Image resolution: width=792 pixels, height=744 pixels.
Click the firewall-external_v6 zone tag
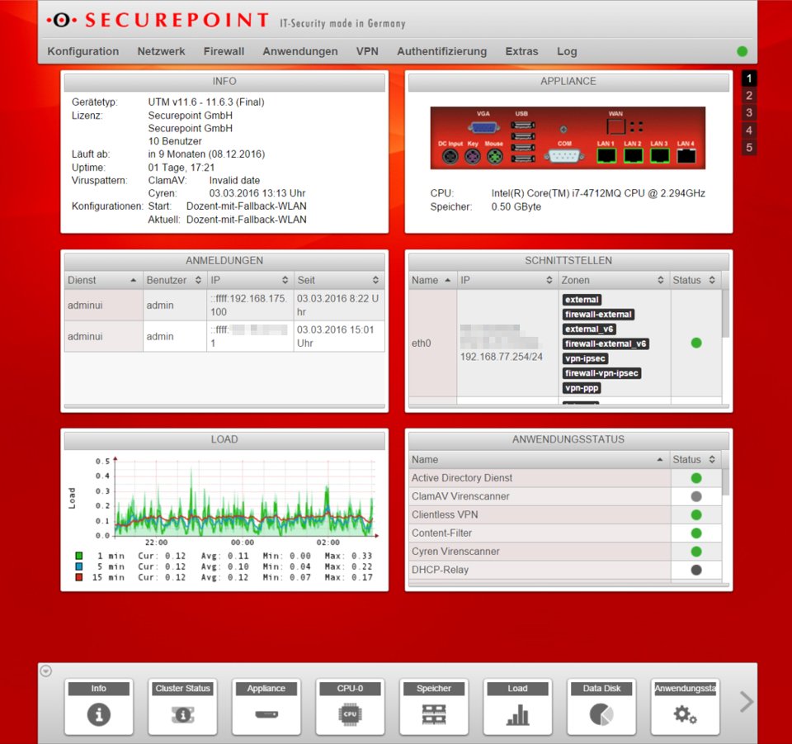click(606, 344)
